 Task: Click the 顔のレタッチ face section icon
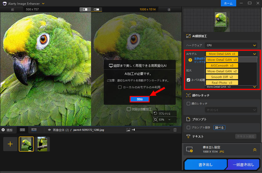[x=188, y=95]
